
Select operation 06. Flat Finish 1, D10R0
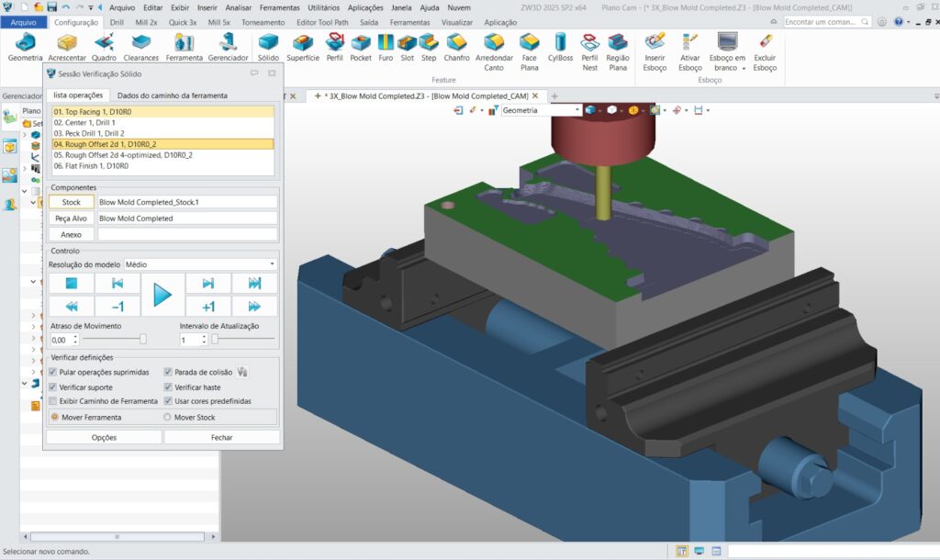[163, 165]
